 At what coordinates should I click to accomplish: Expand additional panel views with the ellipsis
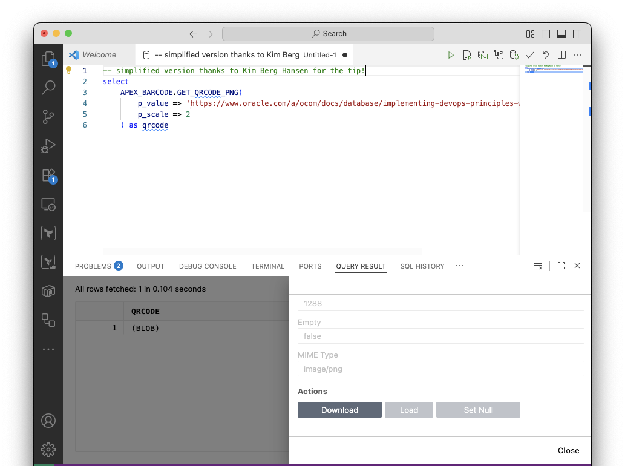(x=460, y=266)
